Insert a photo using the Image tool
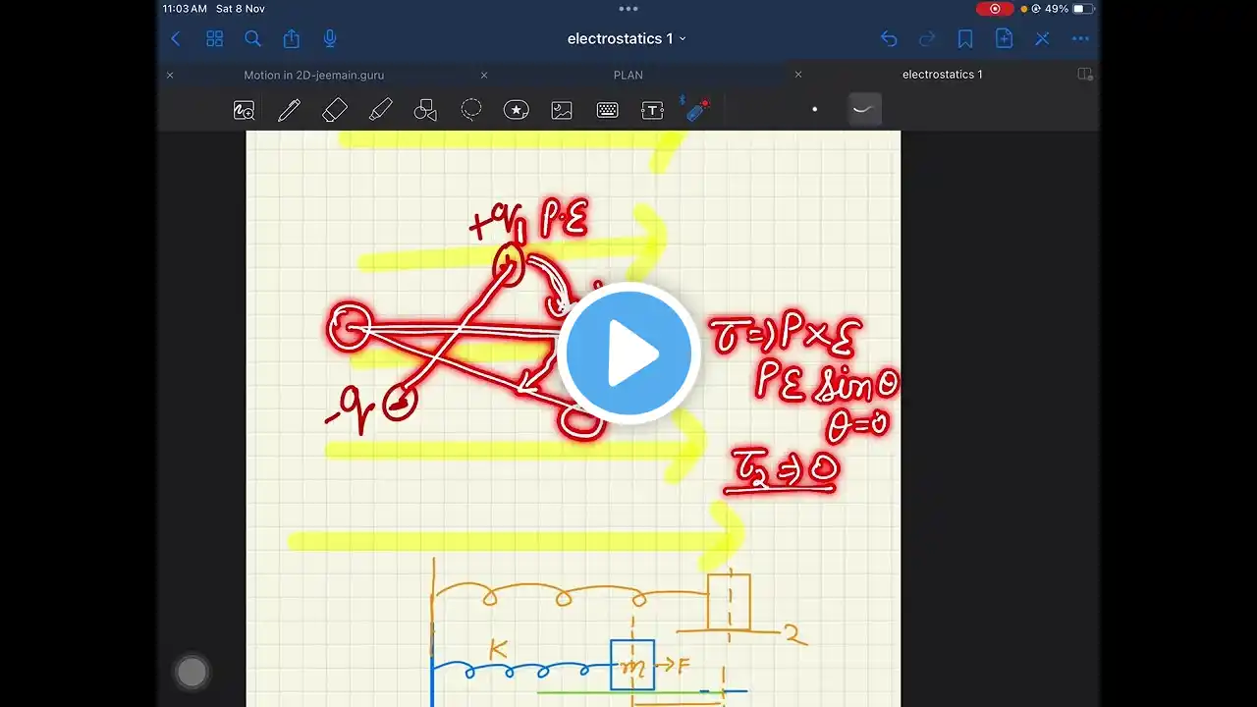 point(562,109)
